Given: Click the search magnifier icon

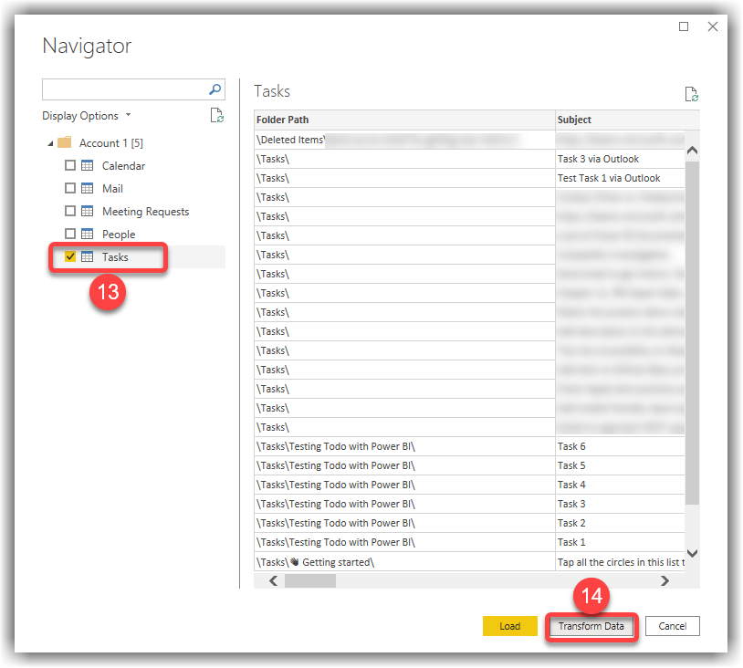Looking at the screenshot, I should (215, 89).
